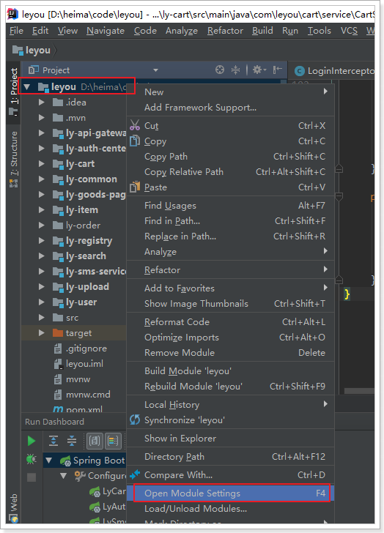Toggle the 7: Structure tool window tab
The image size is (384, 533).
point(14,159)
